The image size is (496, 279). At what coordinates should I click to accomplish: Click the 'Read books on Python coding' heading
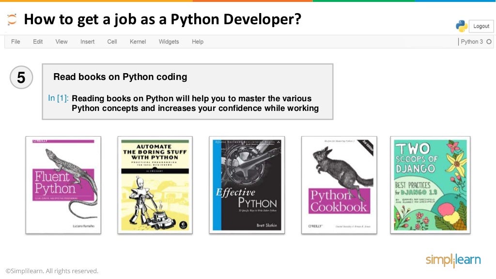[120, 77]
